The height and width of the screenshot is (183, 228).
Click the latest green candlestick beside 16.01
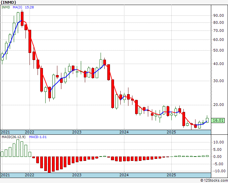207,120
